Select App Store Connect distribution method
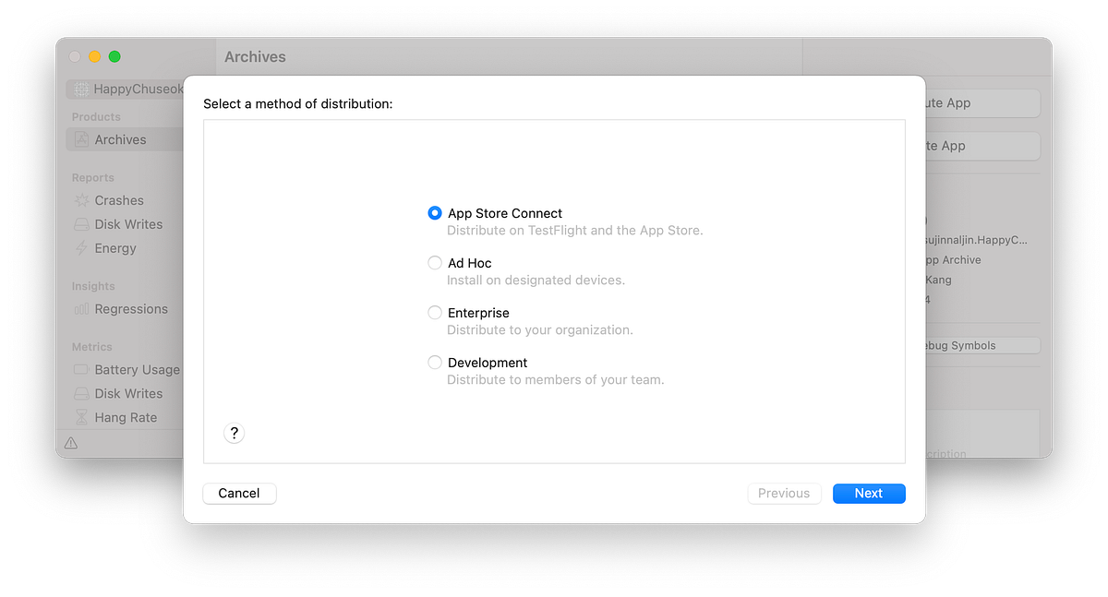The width and height of the screenshot is (1108, 597). [x=434, y=212]
